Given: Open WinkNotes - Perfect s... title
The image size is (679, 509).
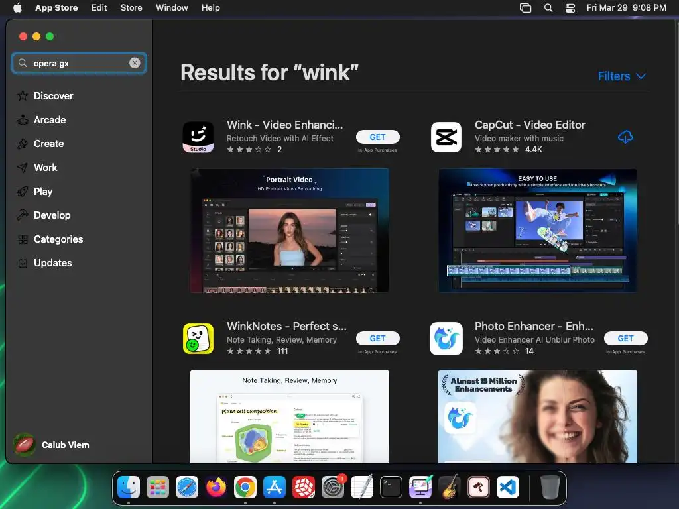Looking at the screenshot, I should (x=286, y=326).
